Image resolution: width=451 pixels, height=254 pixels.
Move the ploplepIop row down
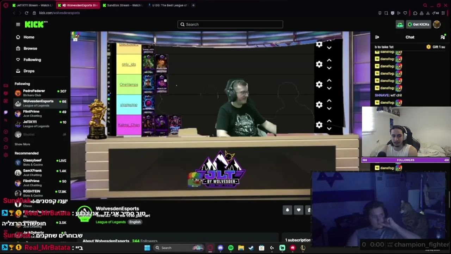(329, 108)
